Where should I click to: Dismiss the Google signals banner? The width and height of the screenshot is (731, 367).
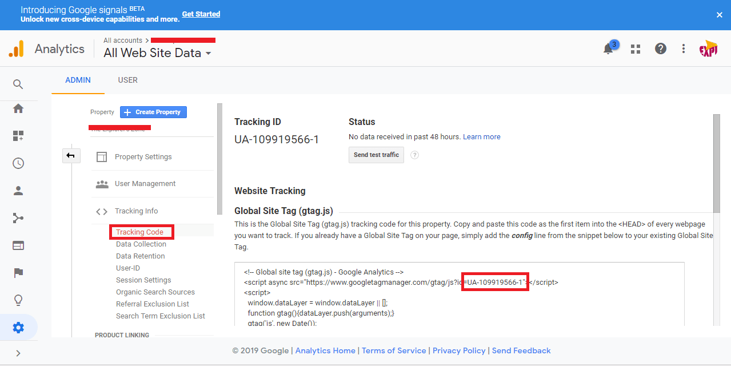(720, 15)
